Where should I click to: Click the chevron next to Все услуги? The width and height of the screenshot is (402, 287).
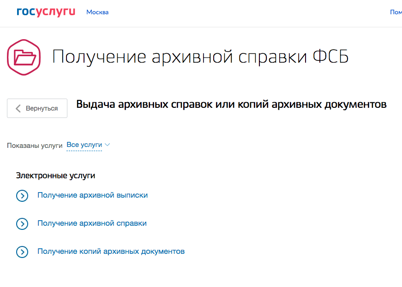coord(108,145)
